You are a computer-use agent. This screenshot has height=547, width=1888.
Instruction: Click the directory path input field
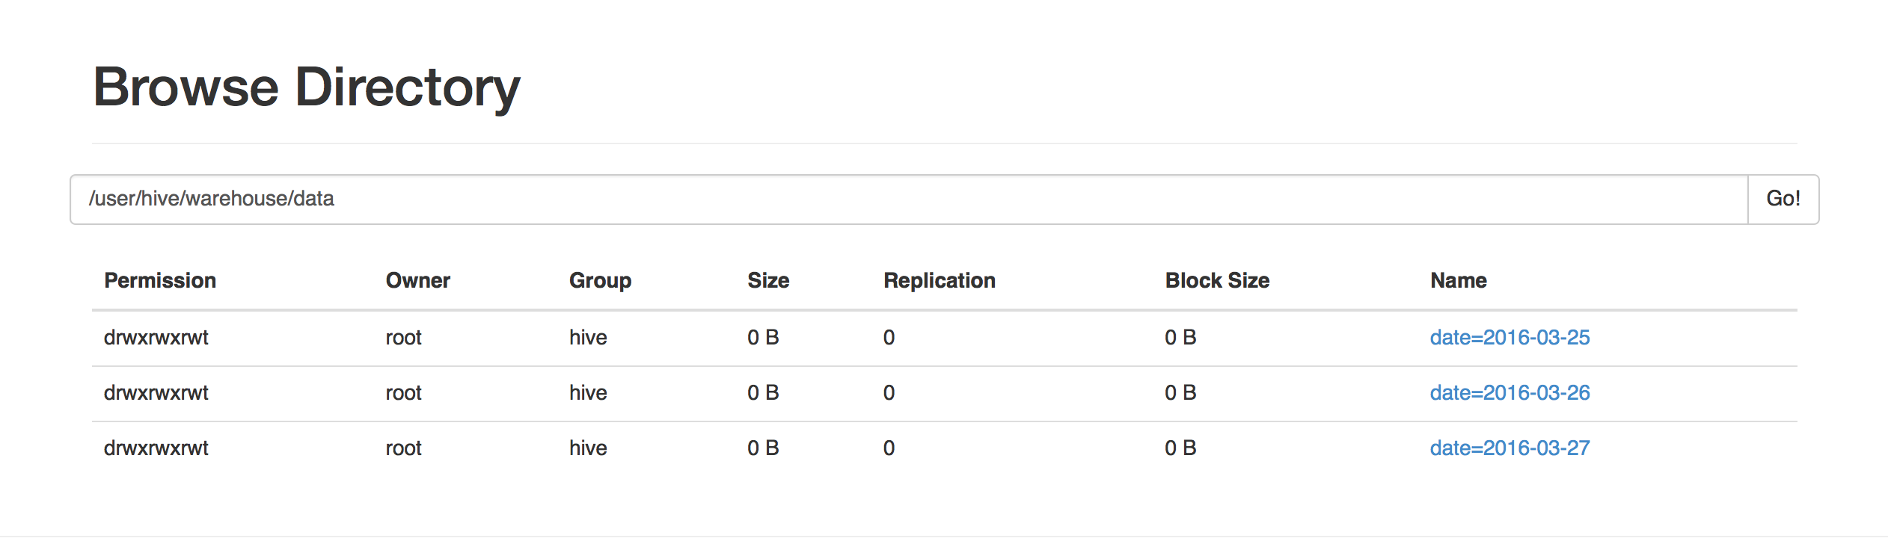(908, 199)
